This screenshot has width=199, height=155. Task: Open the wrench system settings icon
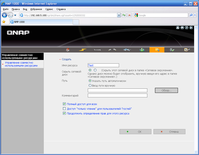[x=97, y=50]
